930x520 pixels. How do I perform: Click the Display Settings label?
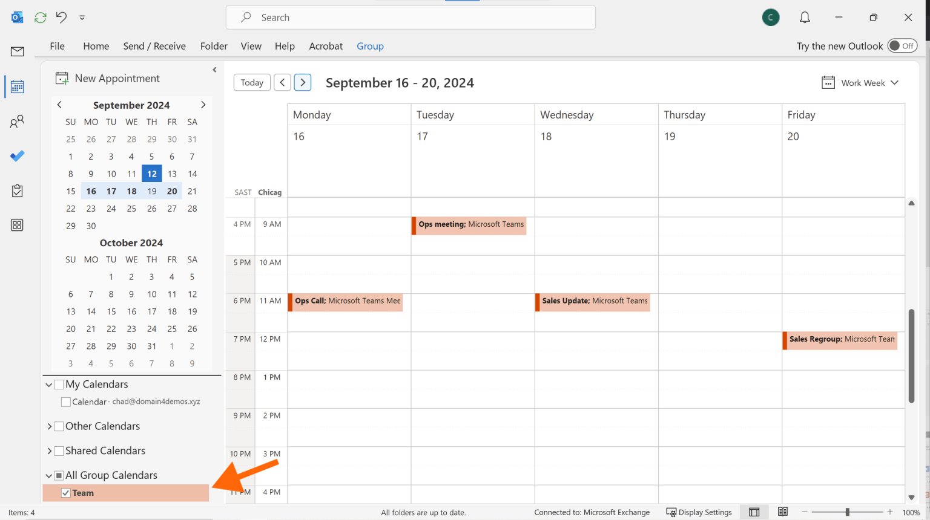point(705,513)
